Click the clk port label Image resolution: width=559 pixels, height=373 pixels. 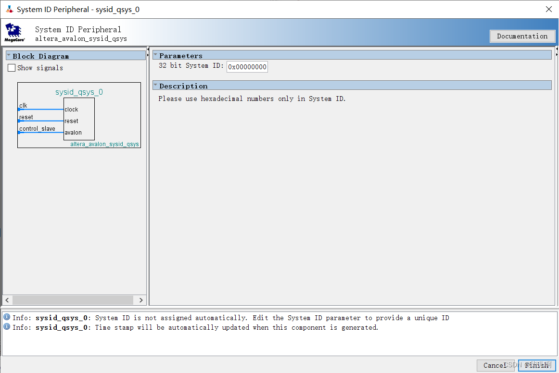pos(23,105)
